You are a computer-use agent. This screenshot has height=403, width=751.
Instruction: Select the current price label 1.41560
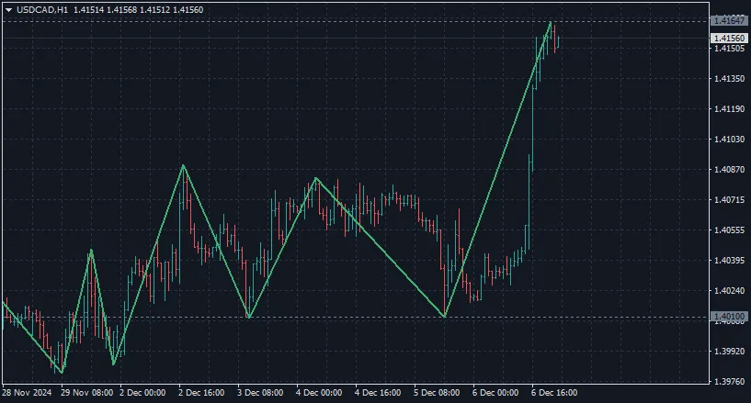pos(727,38)
